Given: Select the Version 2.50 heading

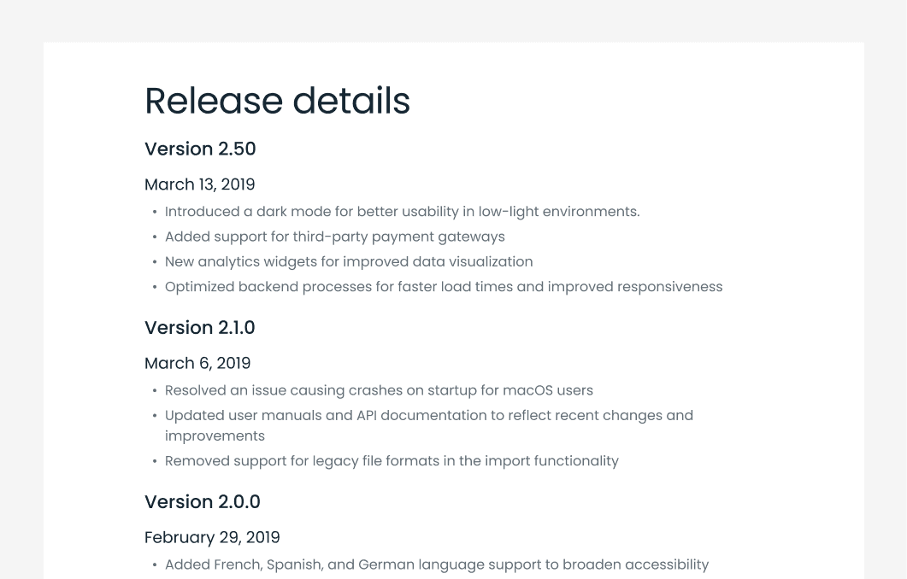Looking at the screenshot, I should pyautogui.click(x=200, y=149).
